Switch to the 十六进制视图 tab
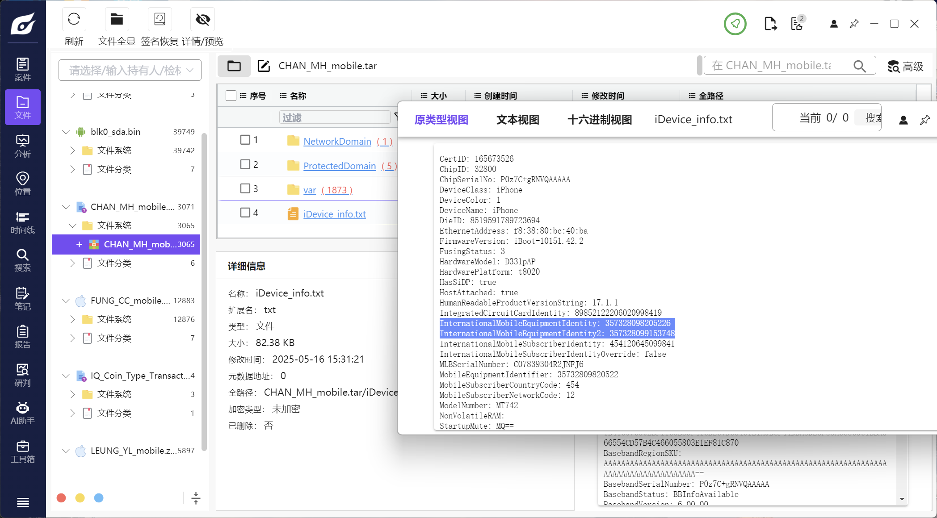The height and width of the screenshot is (518, 937). click(x=599, y=120)
